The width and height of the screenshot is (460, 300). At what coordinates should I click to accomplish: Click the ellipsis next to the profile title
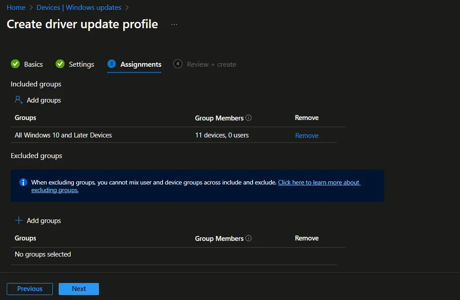coord(173,24)
